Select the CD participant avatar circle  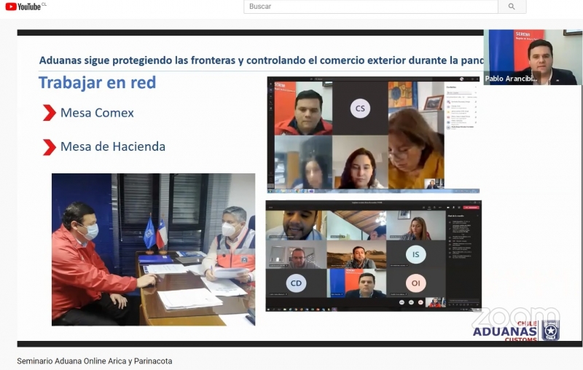pos(296,283)
